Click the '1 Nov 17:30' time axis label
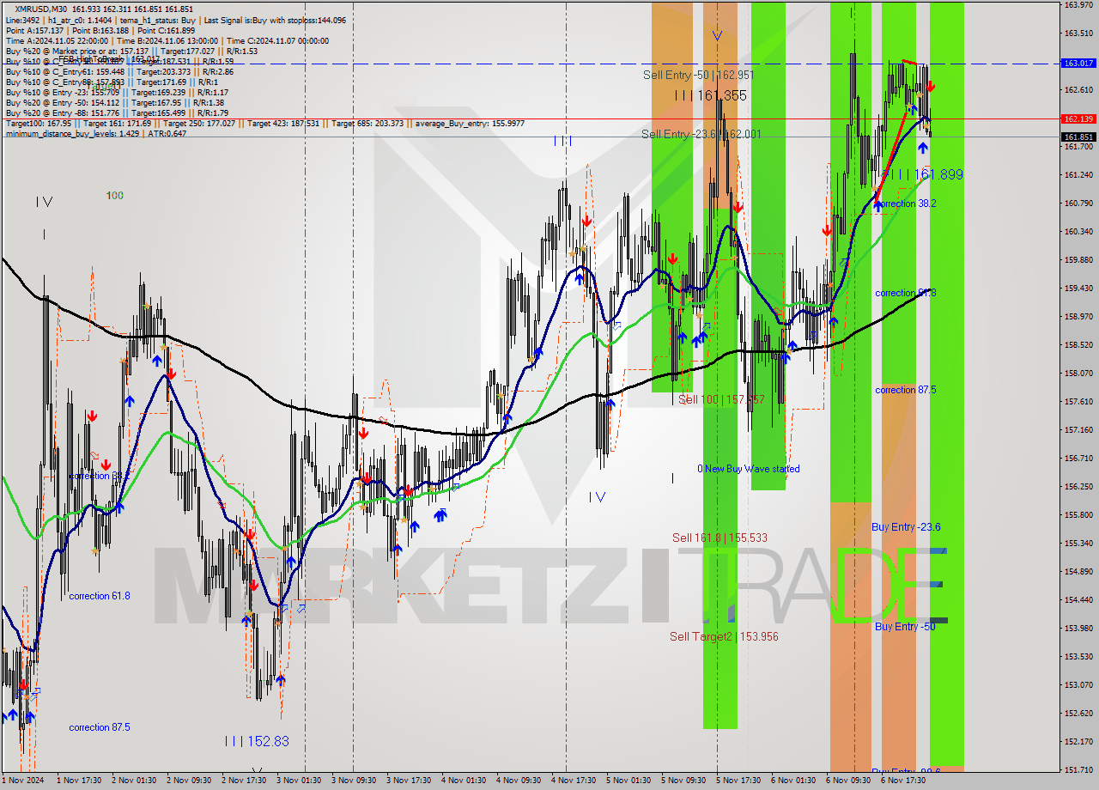This screenshot has height=790, width=1099. tap(78, 781)
